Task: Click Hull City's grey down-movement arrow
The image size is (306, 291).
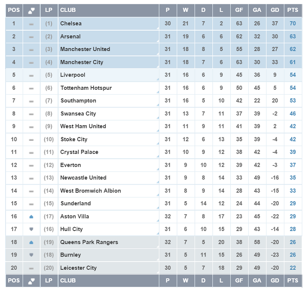Action: pos(31,229)
